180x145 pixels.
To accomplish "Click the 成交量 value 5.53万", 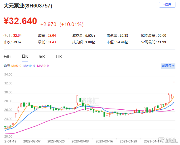I will point(90,36).
